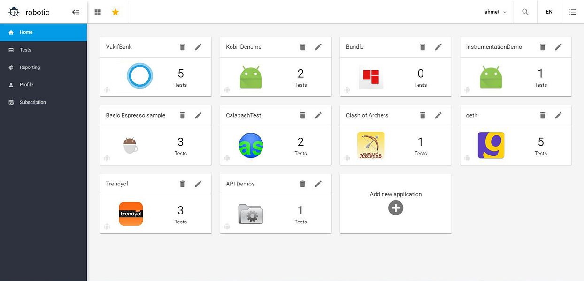The height and width of the screenshot is (281, 584).
Task: Open the API Demos folder logo
Action: [251, 214]
